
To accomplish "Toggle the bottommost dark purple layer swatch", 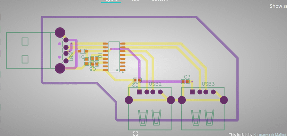I will pos(0,119).
